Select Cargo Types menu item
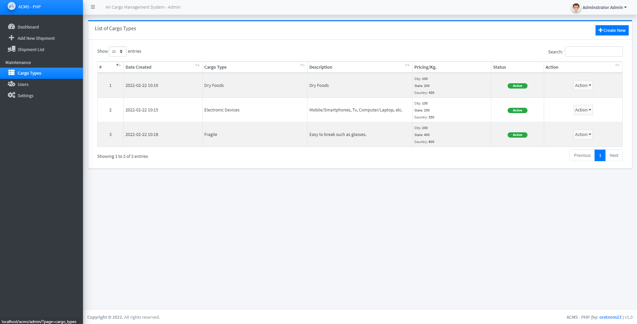Viewport: 637px width, 324px height. click(x=41, y=73)
